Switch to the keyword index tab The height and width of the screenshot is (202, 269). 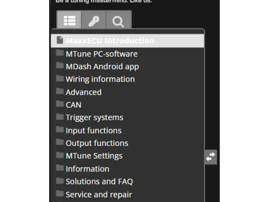pos(94,20)
